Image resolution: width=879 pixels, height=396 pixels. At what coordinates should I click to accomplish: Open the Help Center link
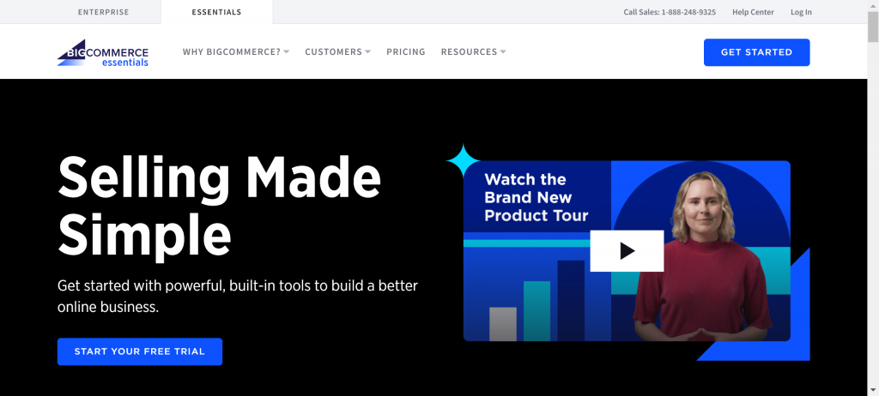click(753, 12)
